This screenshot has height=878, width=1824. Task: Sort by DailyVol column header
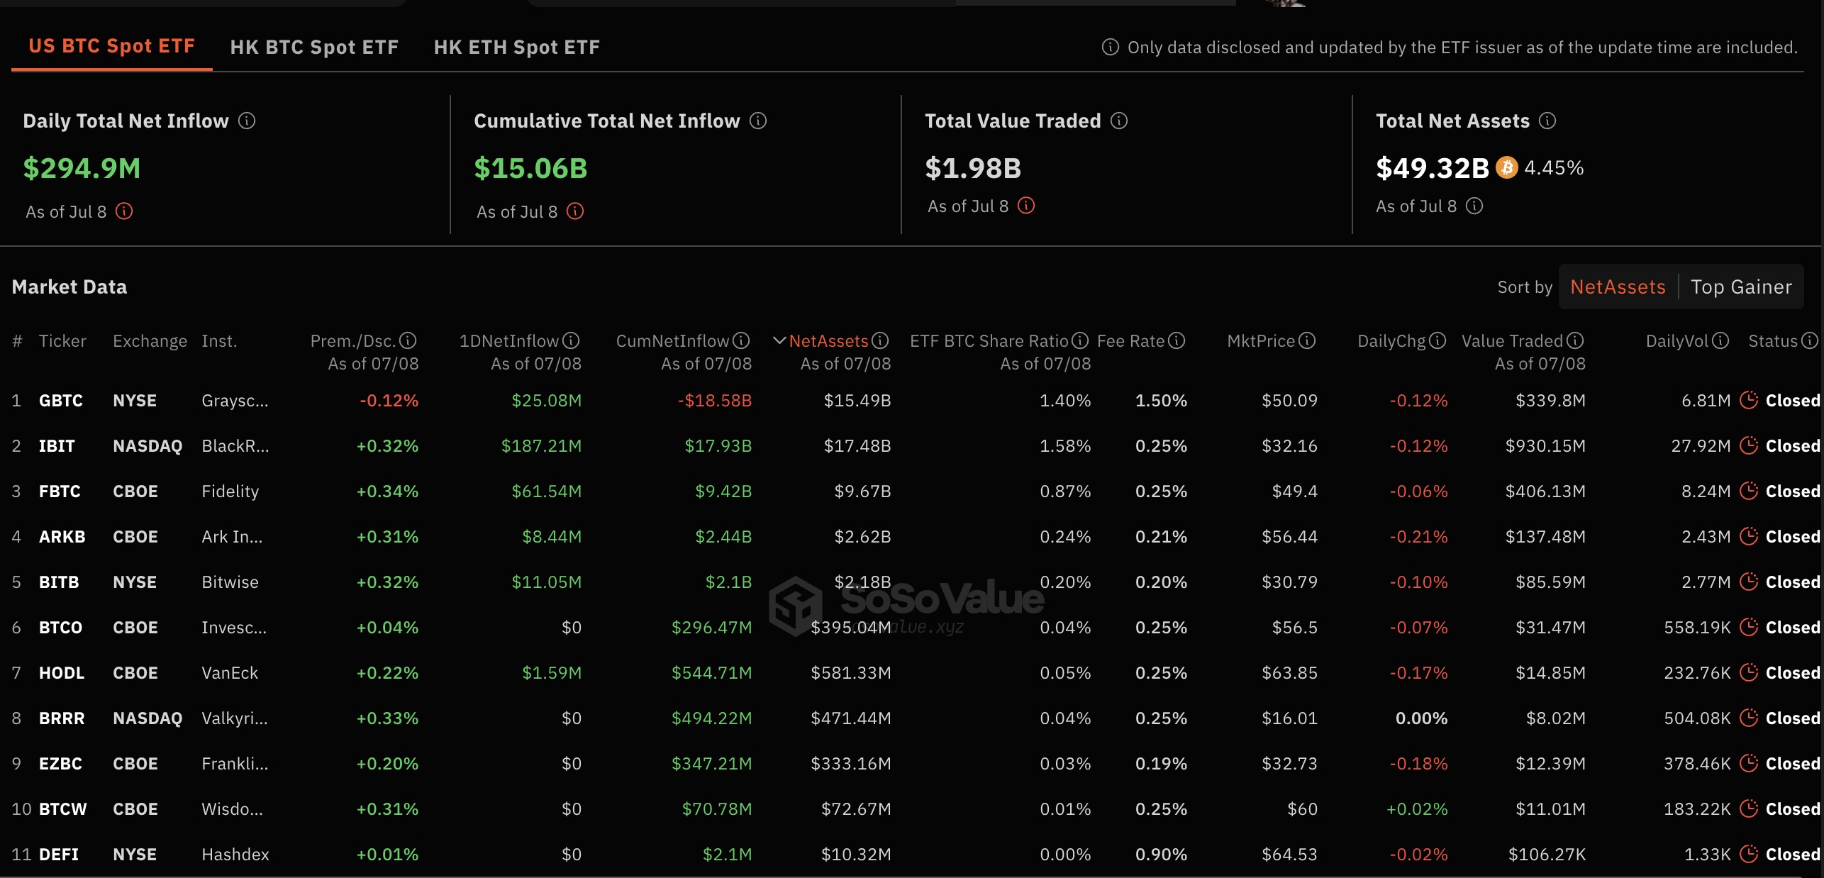(1677, 340)
